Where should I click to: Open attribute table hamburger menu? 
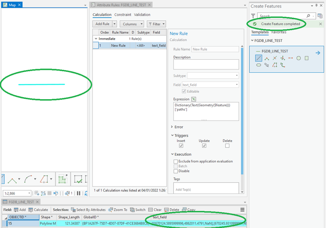pyautogui.click(x=242, y=210)
